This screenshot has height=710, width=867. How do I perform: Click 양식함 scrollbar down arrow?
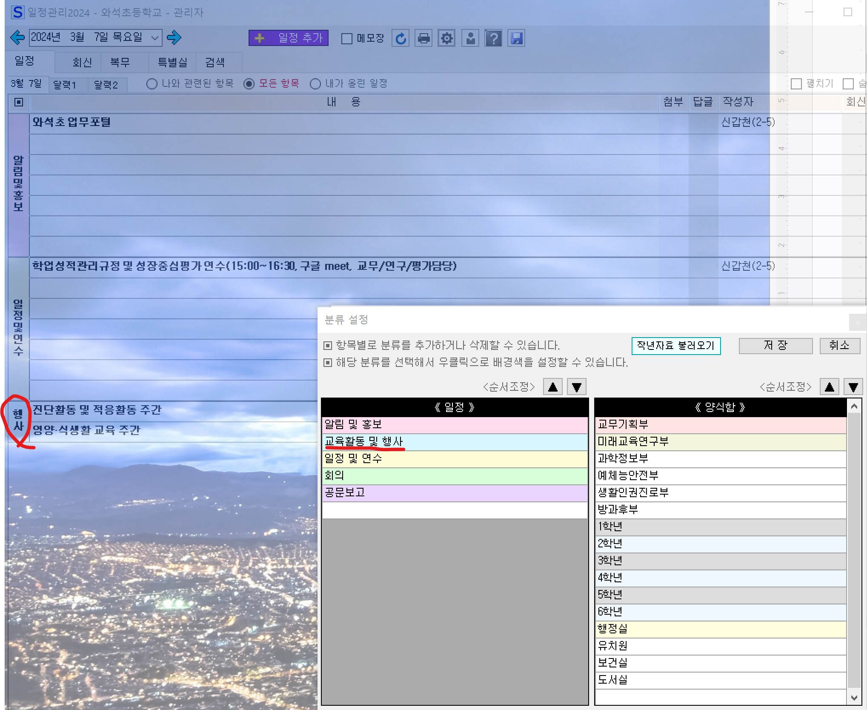[x=854, y=698]
